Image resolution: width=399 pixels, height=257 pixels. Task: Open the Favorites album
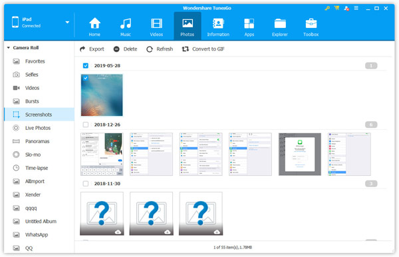pyautogui.click(x=39, y=61)
